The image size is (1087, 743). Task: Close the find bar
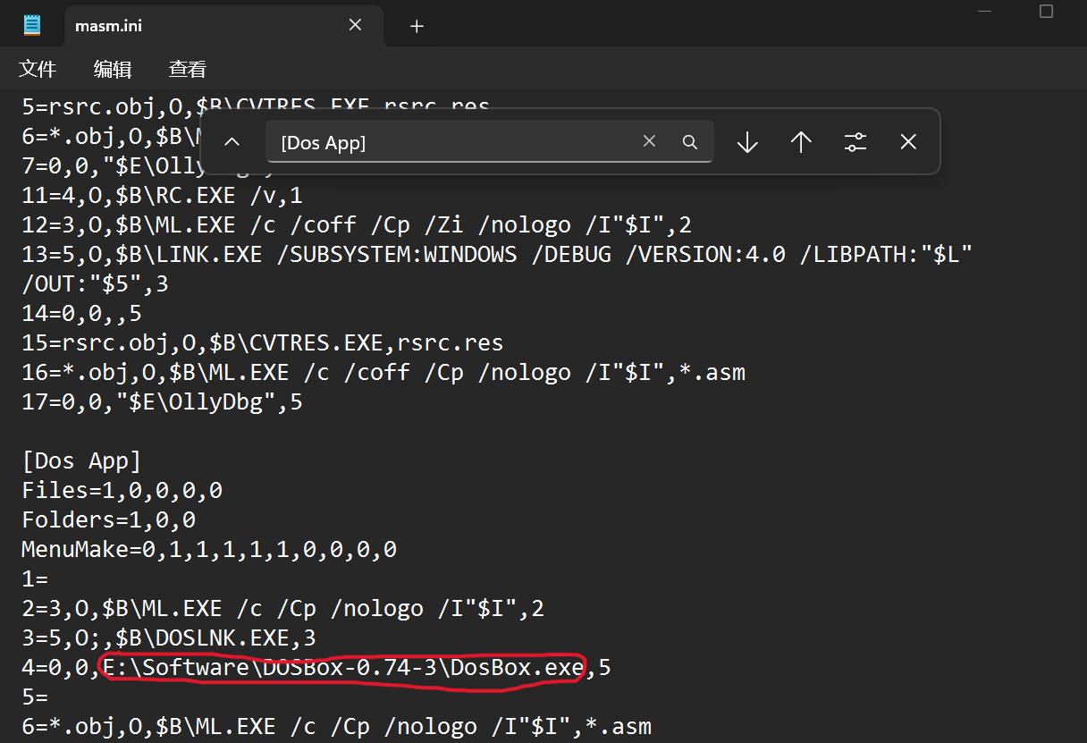[x=908, y=141]
